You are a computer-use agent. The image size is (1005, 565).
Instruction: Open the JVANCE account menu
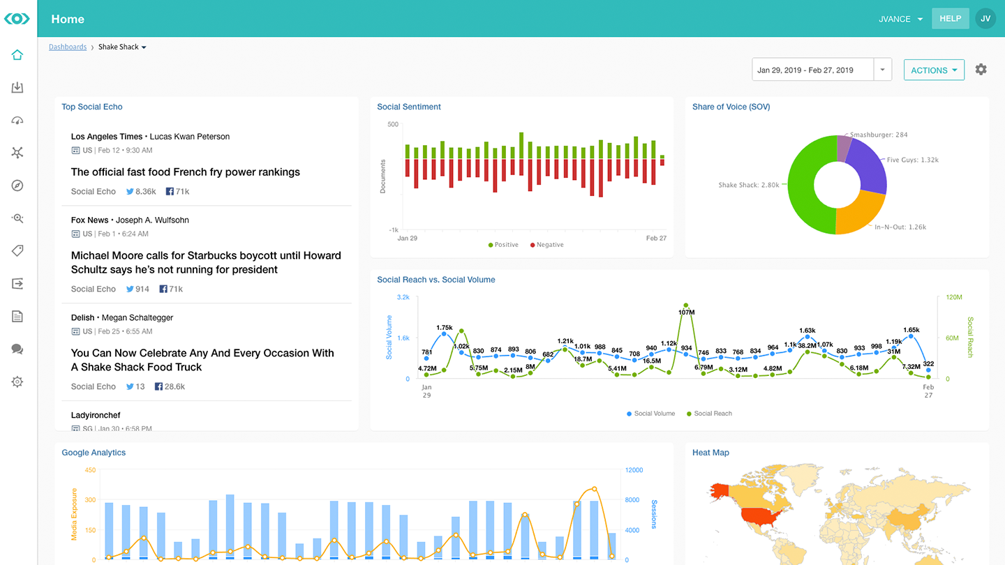(x=900, y=19)
